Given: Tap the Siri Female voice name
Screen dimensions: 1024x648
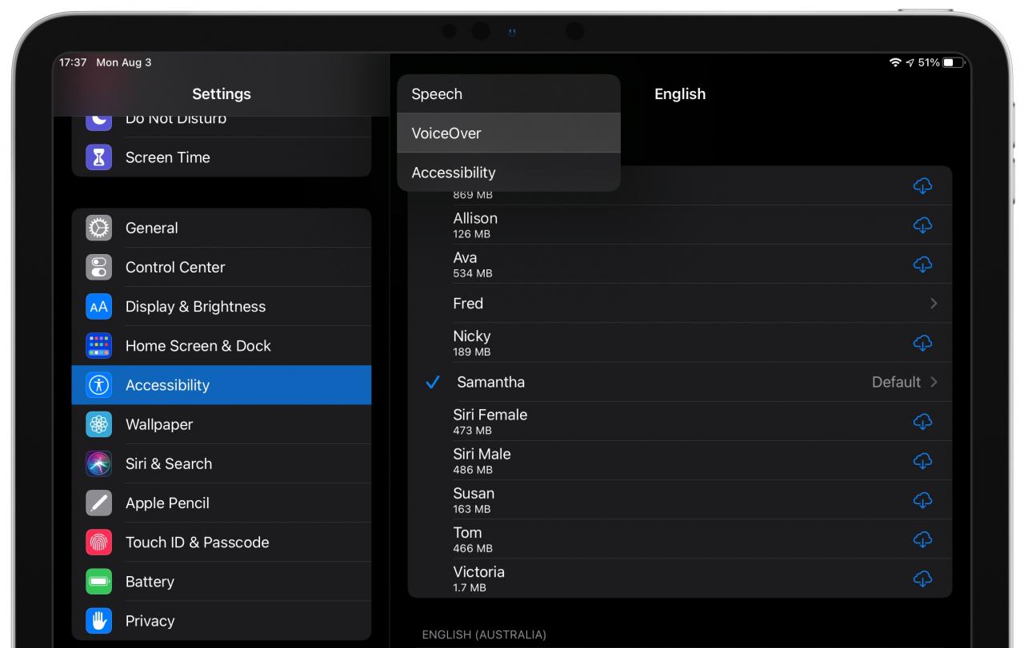Looking at the screenshot, I should 490,415.
